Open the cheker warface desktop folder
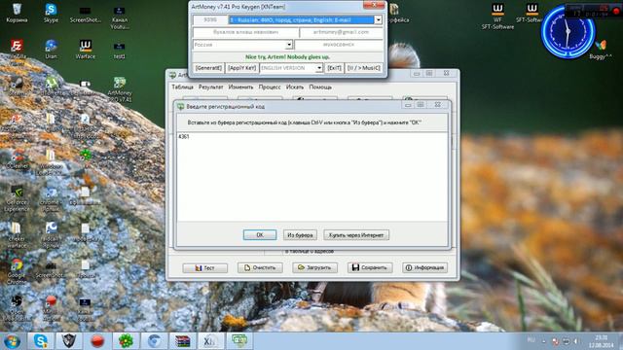This screenshot has height=350, width=623. click(x=17, y=235)
